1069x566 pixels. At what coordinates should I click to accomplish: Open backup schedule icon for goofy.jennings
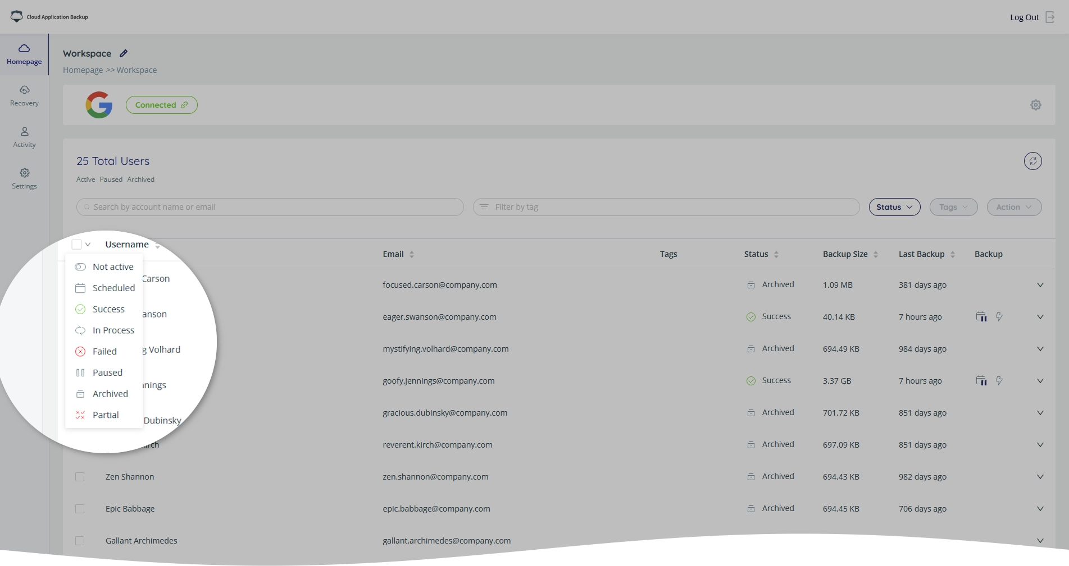pos(981,381)
